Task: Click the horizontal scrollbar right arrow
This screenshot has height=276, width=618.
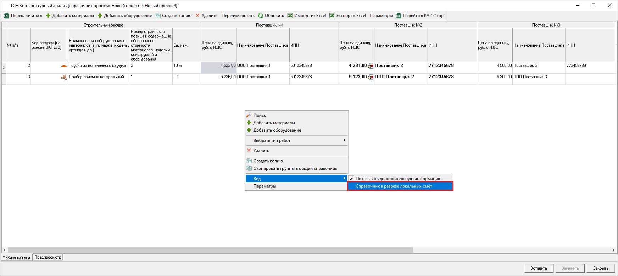Action: click(613, 250)
